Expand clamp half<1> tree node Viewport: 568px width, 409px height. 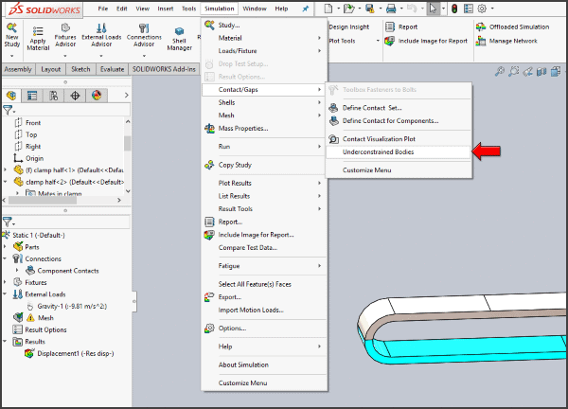[x=5, y=169]
